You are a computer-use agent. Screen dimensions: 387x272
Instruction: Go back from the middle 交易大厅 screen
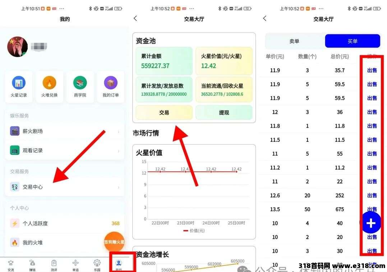[135, 18]
